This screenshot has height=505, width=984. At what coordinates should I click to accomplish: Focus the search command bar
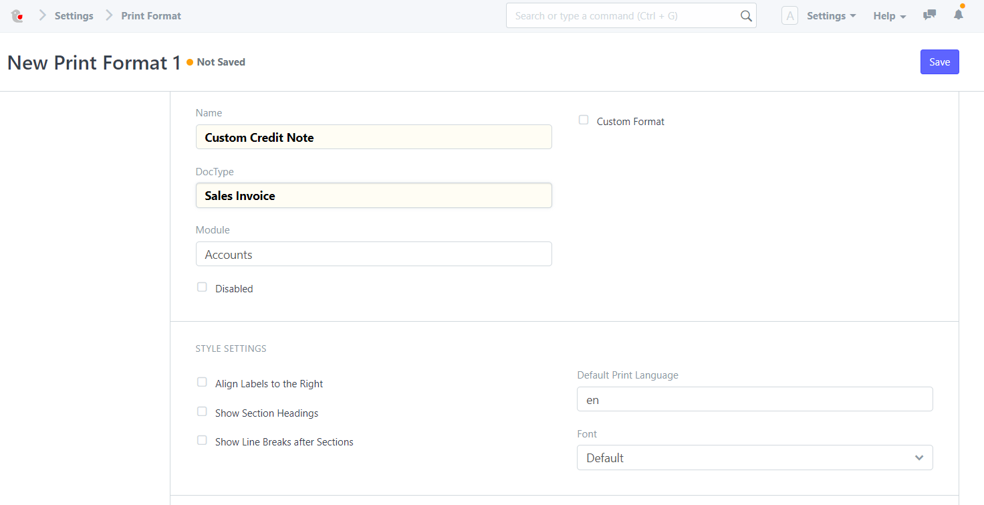631,16
